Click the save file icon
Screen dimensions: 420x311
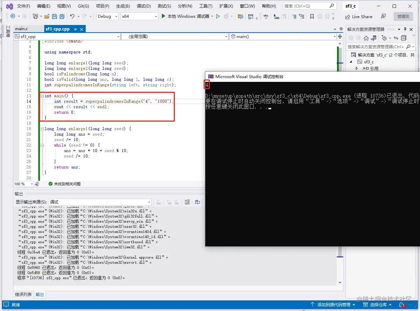(x=54, y=16)
